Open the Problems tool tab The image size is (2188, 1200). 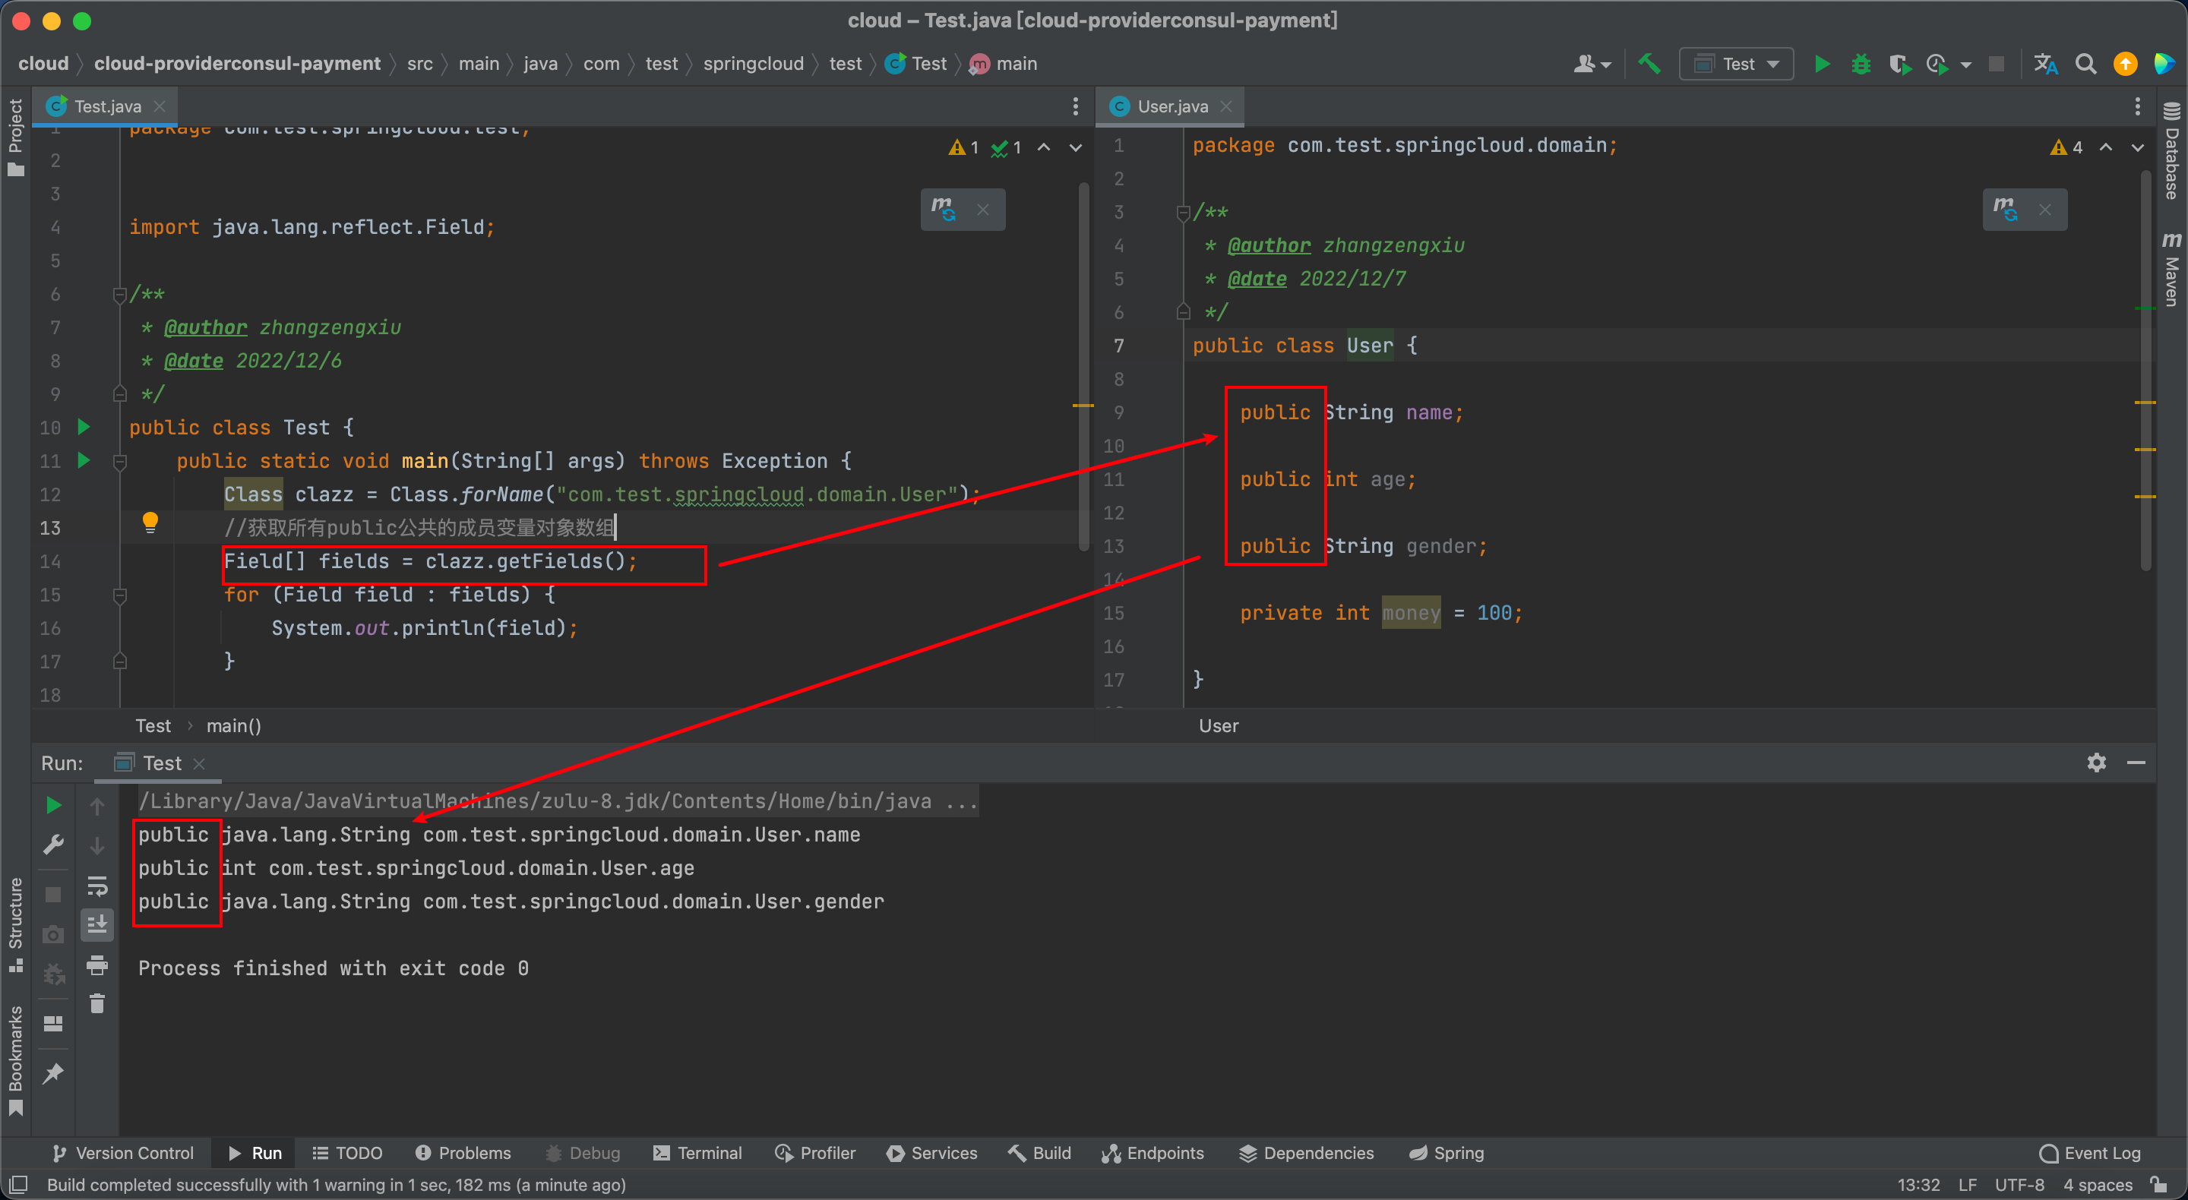[463, 1152]
